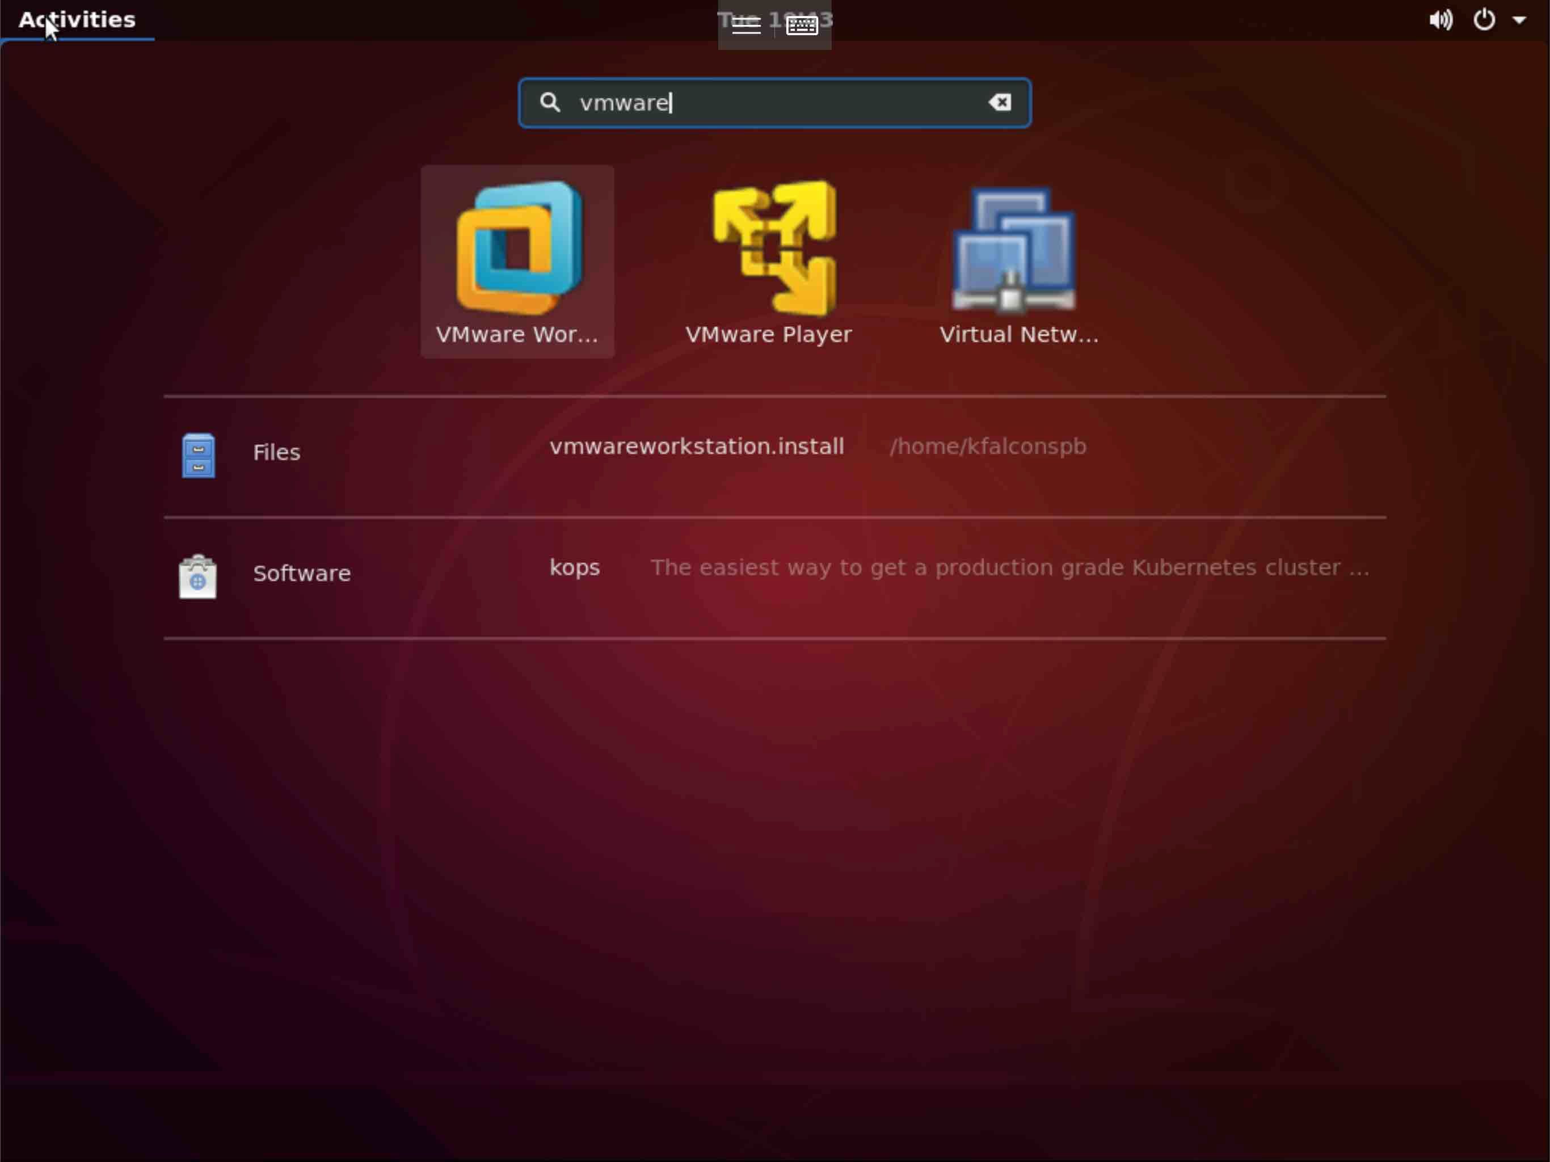Screen dimensions: 1550x1162
Task: Click the Files provider cabinet icon
Action: pyautogui.click(x=199, y=456)
